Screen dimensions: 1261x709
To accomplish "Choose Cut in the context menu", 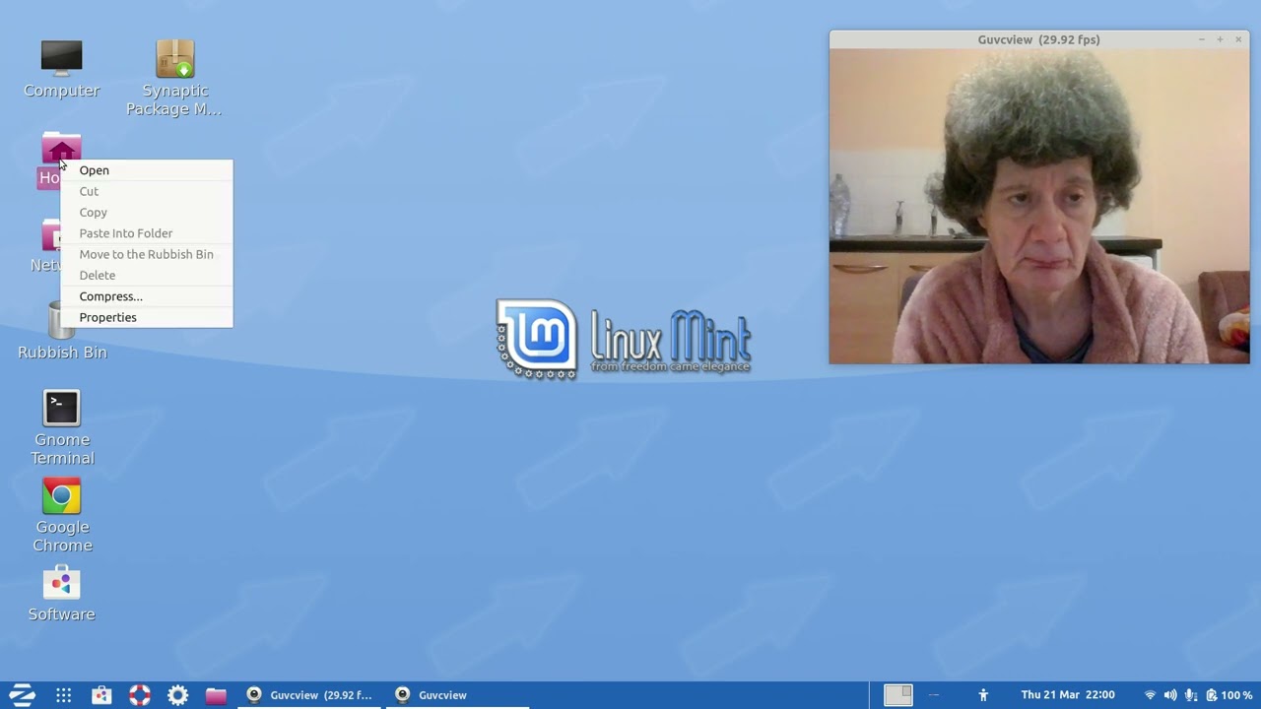I will [x=147, y=191].
